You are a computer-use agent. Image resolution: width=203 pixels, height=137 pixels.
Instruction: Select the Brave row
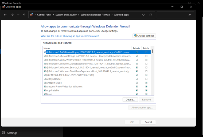coord(97,94)
